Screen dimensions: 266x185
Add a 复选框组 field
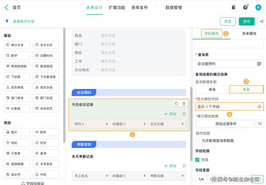pos(46,66)
